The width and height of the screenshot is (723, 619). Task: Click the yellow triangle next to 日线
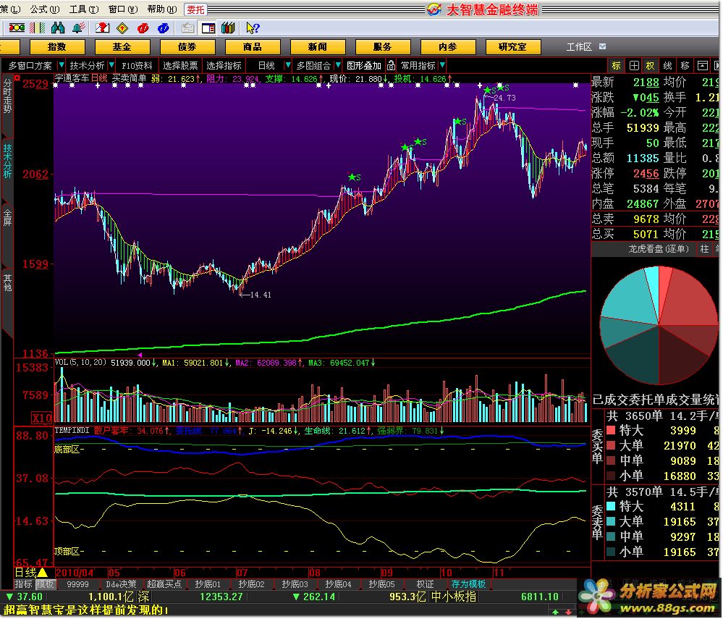coord(43,573)
